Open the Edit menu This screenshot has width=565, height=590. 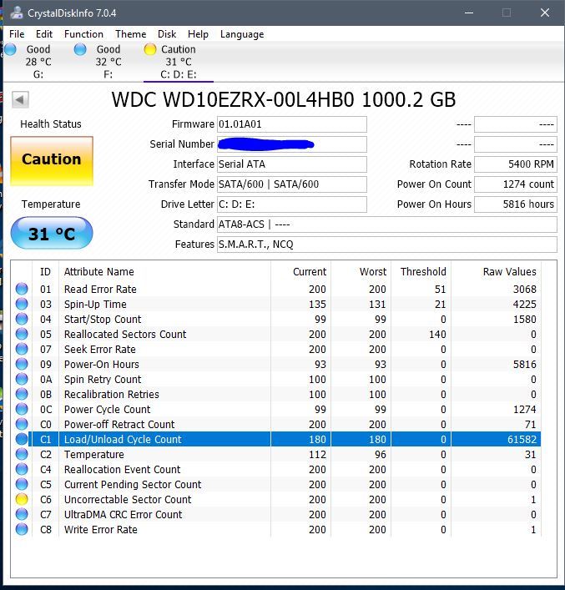(44, 34)
